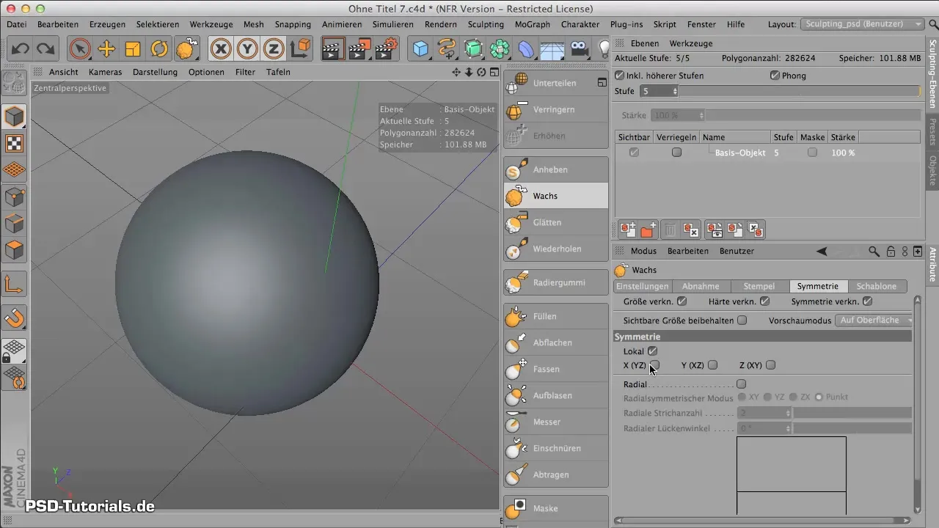The width and height of the screenshot is (939, 528).
Task: Toggle the Radial symmetry checkbox
Action: pyautogui.click(x=741, y=384)
